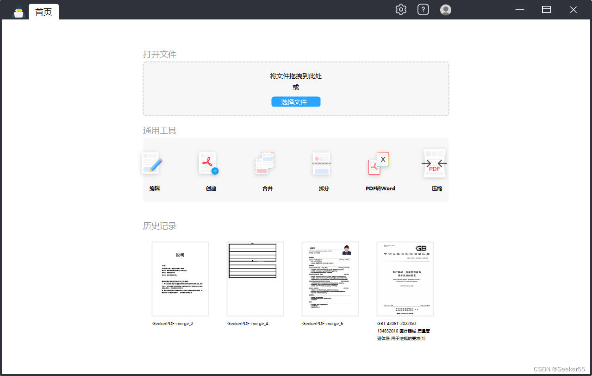Open the GBT 42061-2022 standard thumbnail
The width and height of the screenshot is (592, 376).
point(405,279)
